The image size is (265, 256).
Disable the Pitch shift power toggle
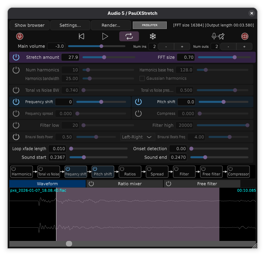[x=138, y=102]
